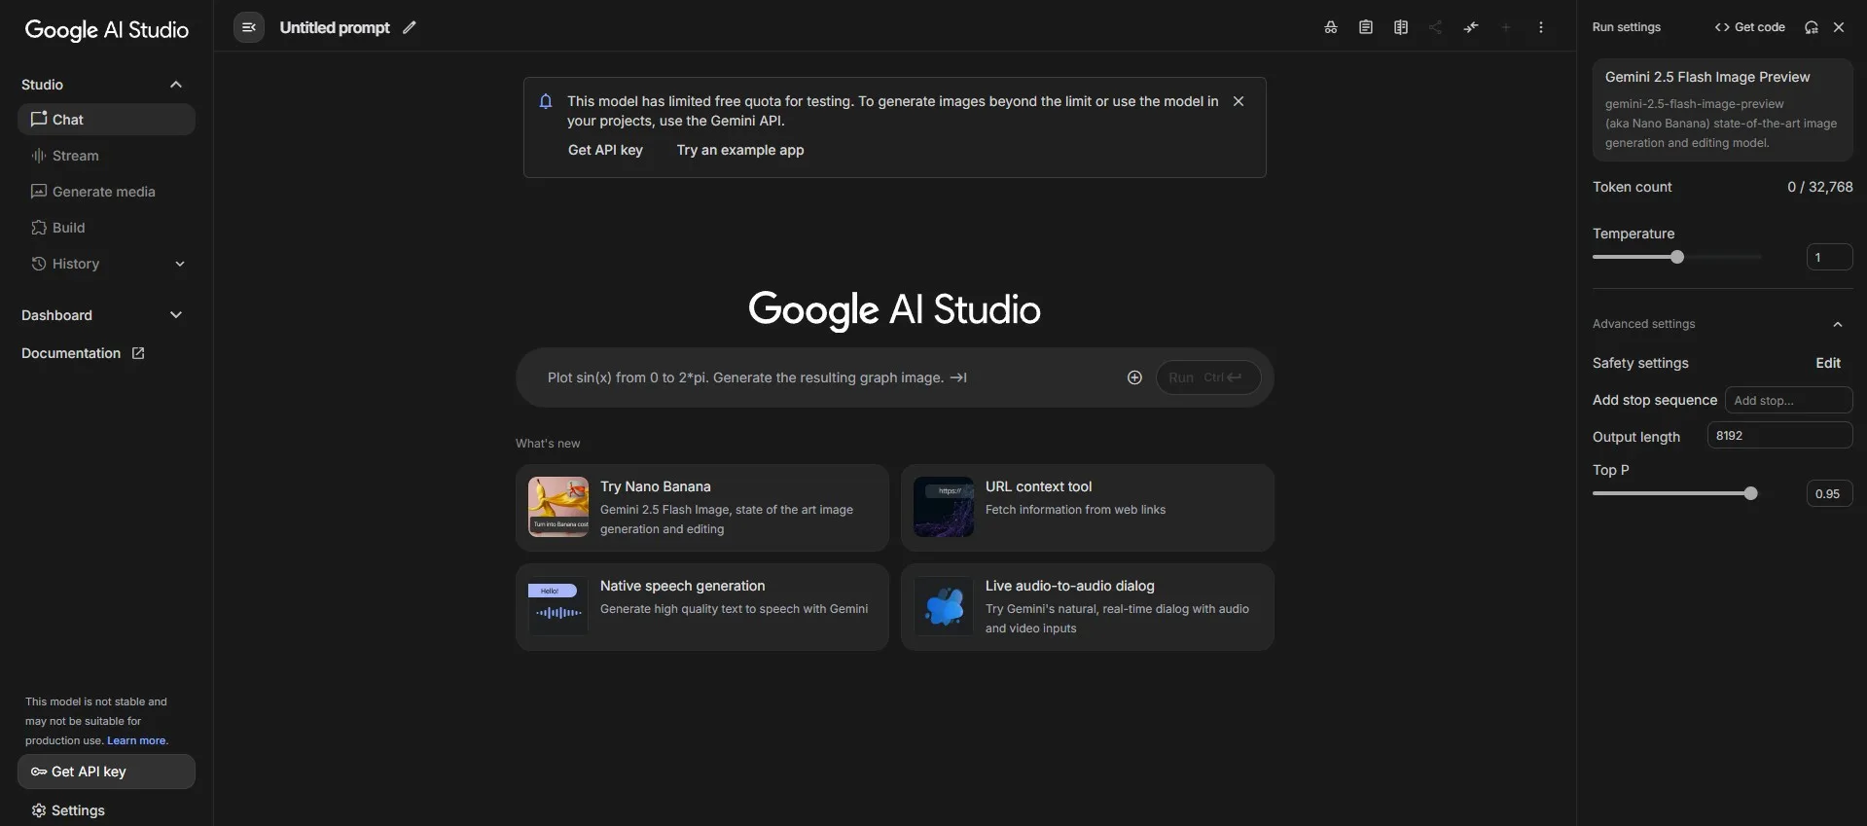The width and height of the screenshot is (1867, 826).
Task: Click the Run button
Action: [1207, 377]
